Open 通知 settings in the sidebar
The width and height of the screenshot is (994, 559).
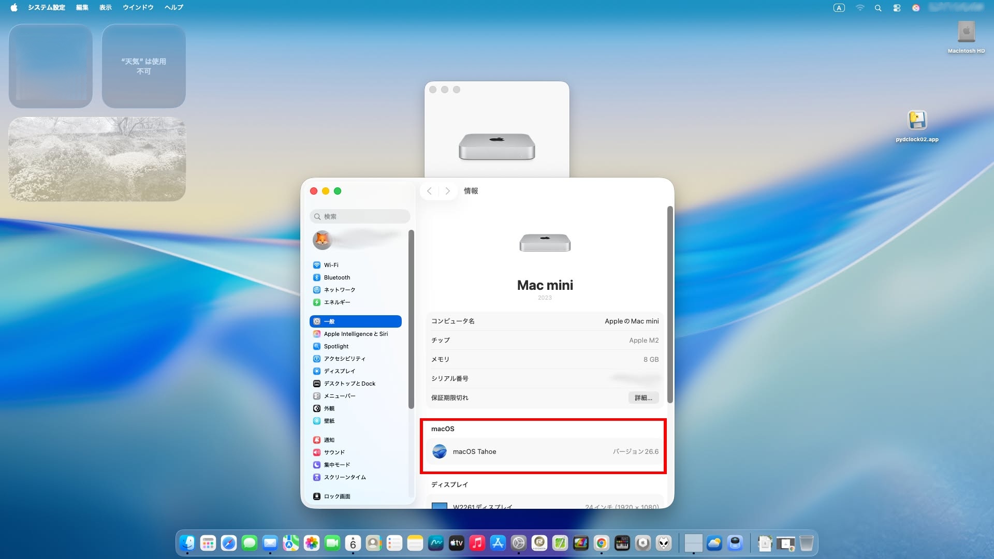click(356, 440)
